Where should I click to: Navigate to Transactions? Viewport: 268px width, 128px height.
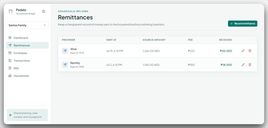[27, 60]
